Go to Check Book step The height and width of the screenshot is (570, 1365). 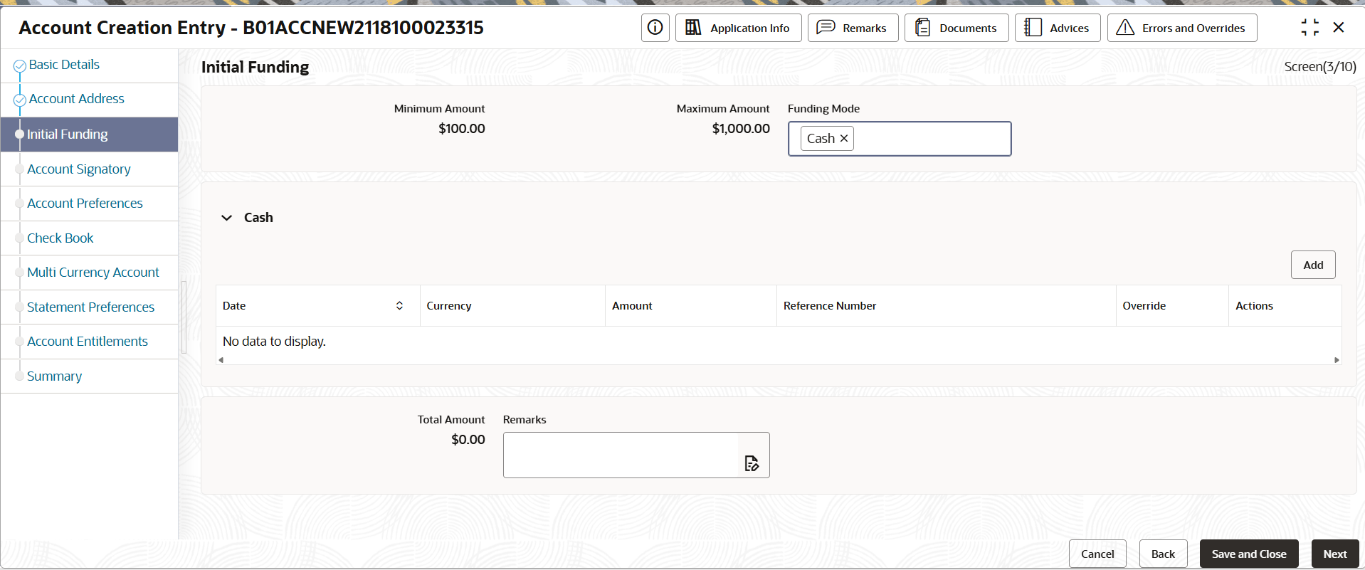(x=60, y=238)
